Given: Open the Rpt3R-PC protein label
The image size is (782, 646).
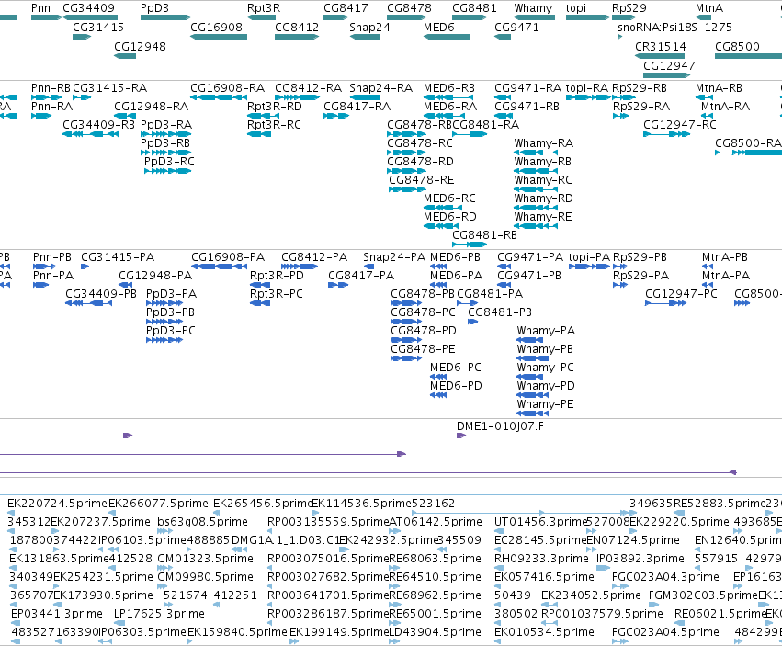Looking at the screenshot, I should click(277, 294).
